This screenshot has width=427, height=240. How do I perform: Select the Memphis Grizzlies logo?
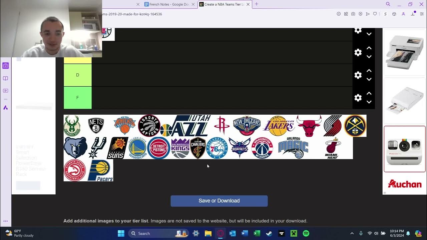tap(76, 148)
